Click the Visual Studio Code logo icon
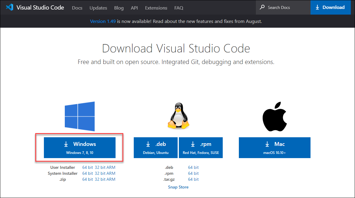 10,7
